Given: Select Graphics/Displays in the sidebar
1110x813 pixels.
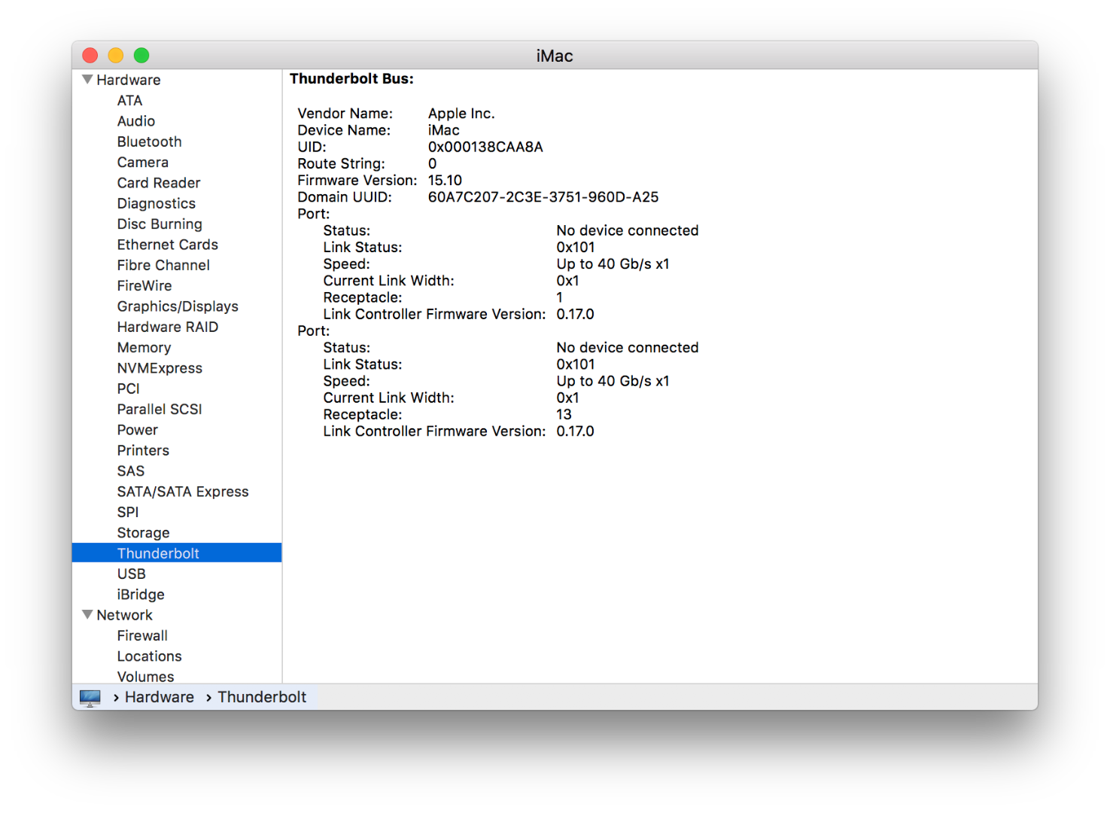Looking at the screenshot, I should [x=178, y=306].
